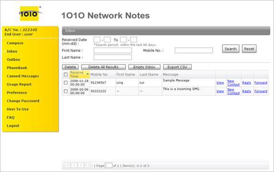Viewport: 274px width, 172px height.
Task: Check the message row from 92222222
Action: [x=66, y=91]
